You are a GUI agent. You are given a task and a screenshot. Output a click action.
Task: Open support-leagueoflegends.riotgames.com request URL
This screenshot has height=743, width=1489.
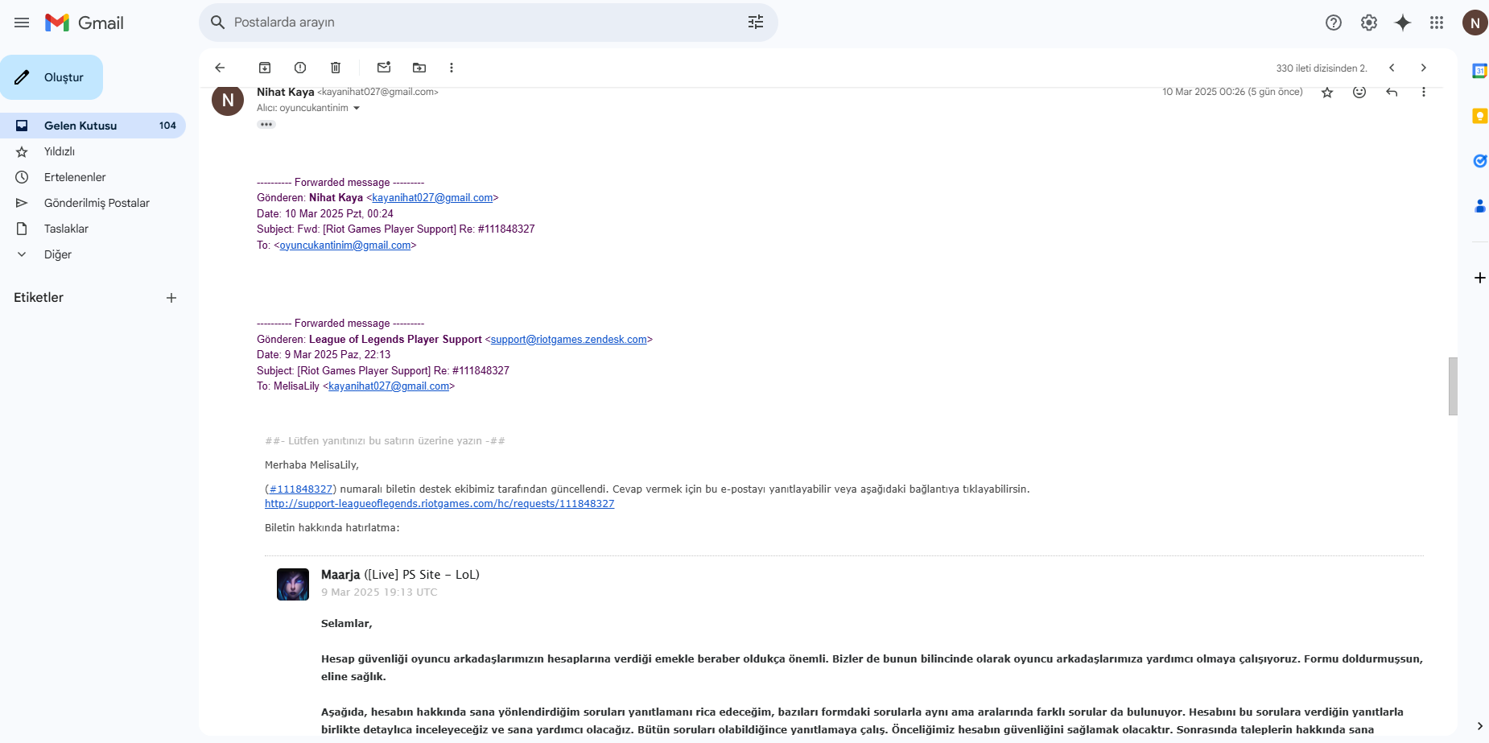[x=439, y=504]
